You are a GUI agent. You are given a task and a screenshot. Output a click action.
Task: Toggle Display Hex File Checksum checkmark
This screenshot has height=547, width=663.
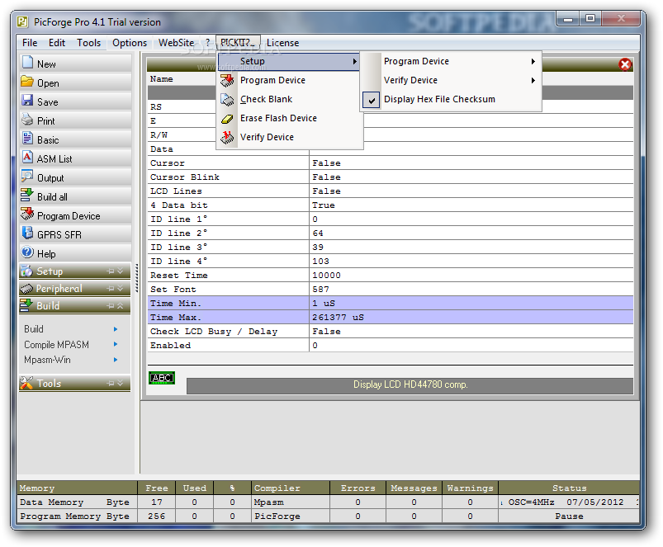coord(372,100)
